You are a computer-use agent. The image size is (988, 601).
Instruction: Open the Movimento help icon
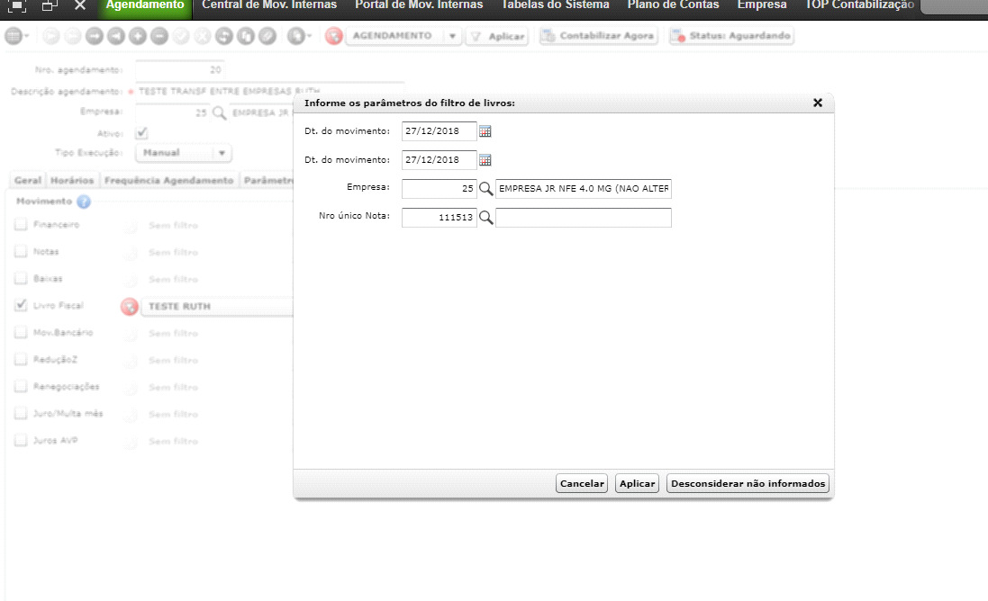click(84, 202)
